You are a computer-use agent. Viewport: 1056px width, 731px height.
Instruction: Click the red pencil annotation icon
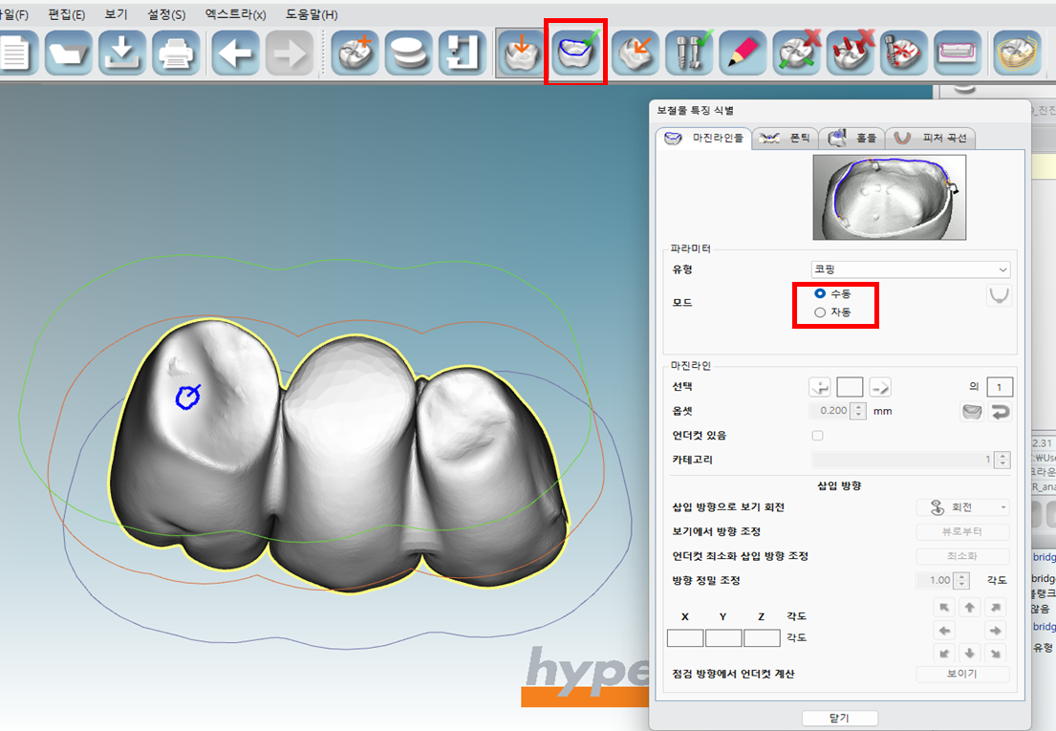tap(740, 52)
